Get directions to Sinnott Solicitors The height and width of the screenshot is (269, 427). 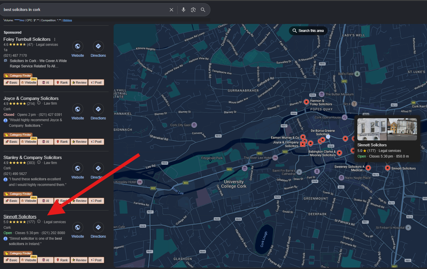(98, 227)
